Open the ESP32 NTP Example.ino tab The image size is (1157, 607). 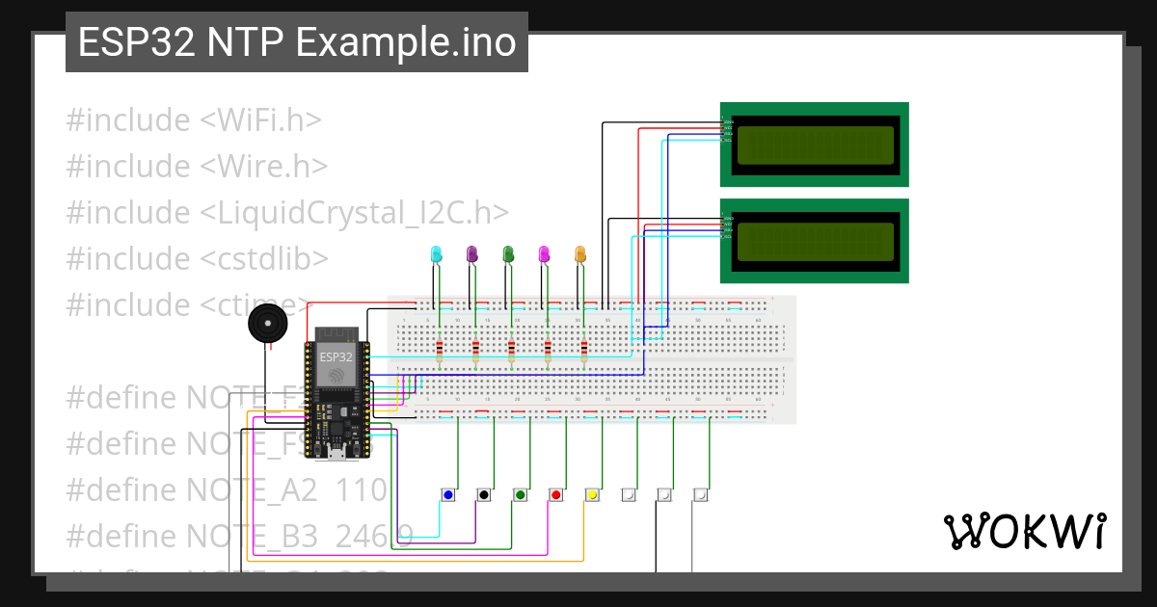click(295, 41)
